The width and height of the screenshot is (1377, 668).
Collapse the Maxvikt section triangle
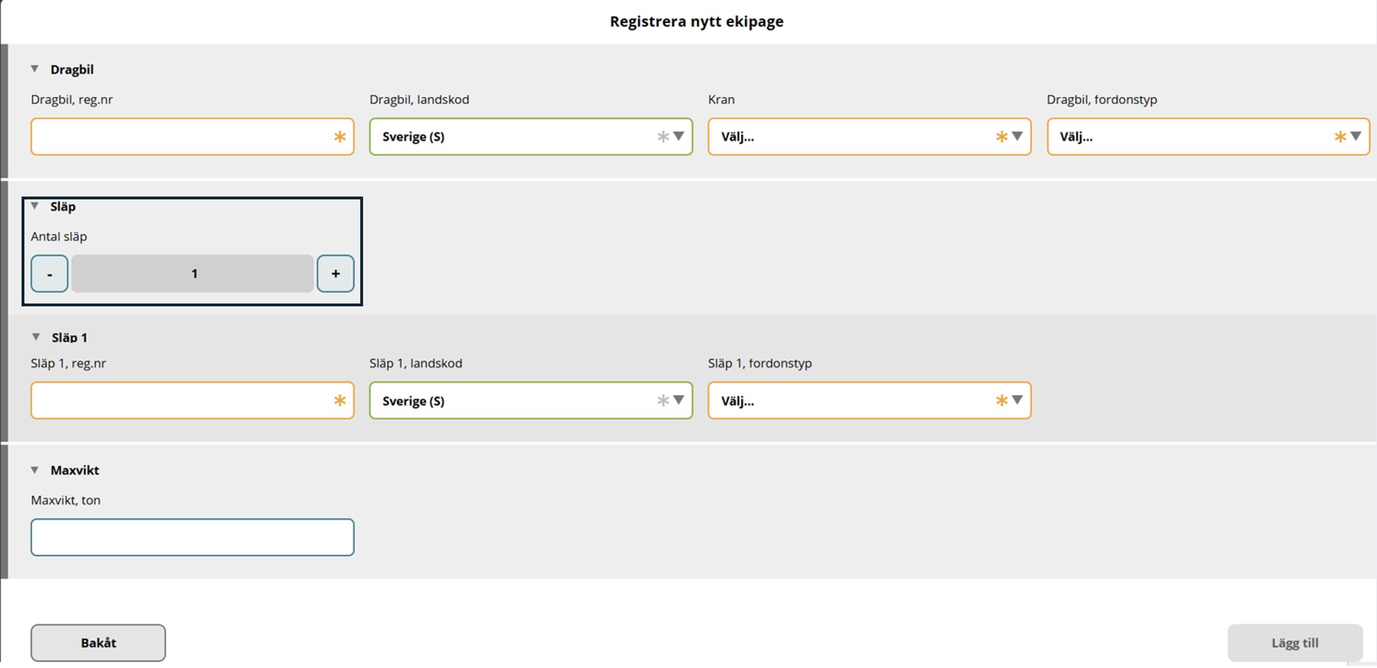click(35, 470)
